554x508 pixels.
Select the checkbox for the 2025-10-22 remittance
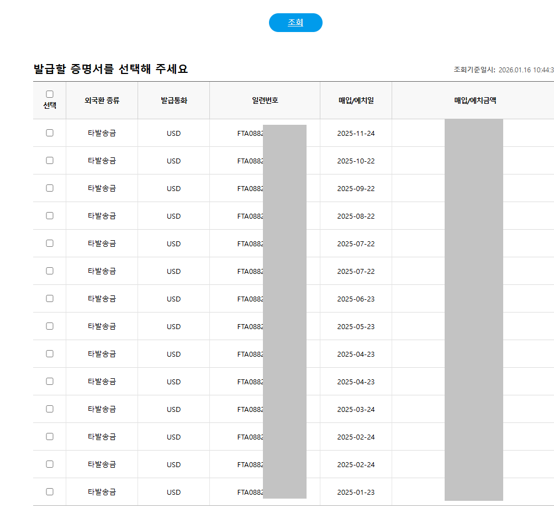pyautogui.click(x=50, y=160)
